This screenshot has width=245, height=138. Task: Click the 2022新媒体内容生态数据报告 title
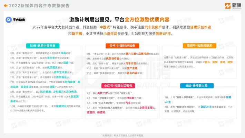tap(39, 6)
